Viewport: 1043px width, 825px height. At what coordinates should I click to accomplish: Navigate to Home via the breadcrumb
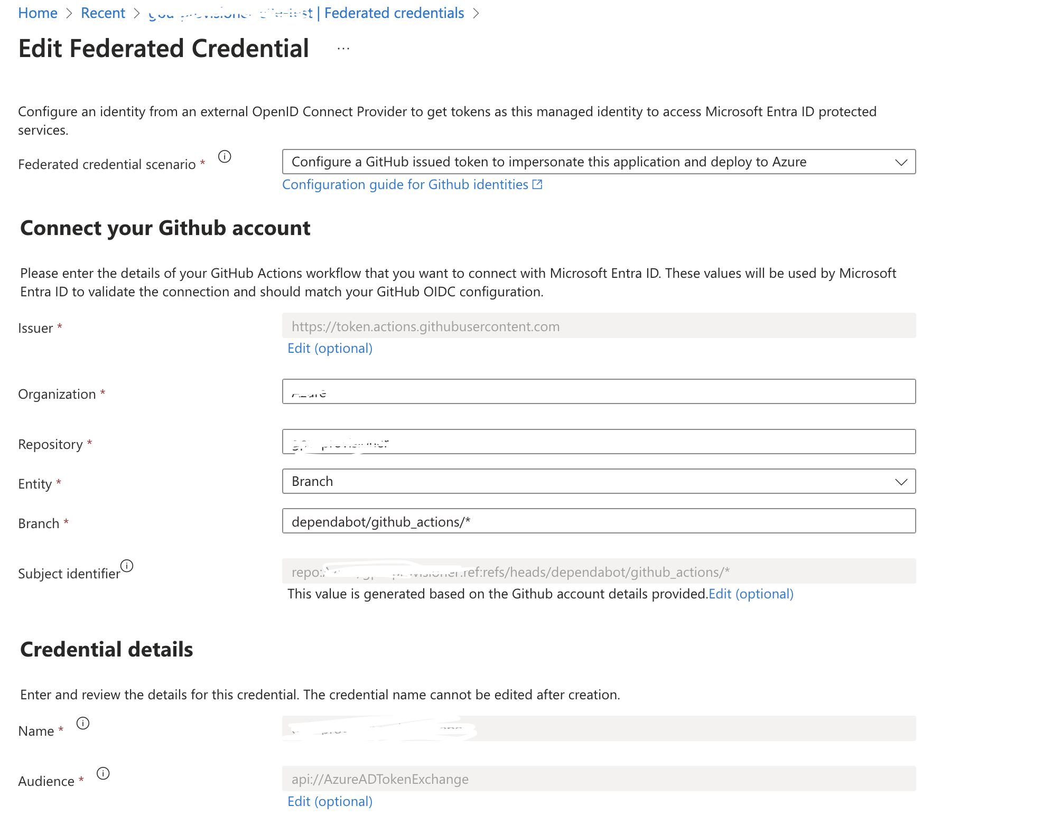38,13
